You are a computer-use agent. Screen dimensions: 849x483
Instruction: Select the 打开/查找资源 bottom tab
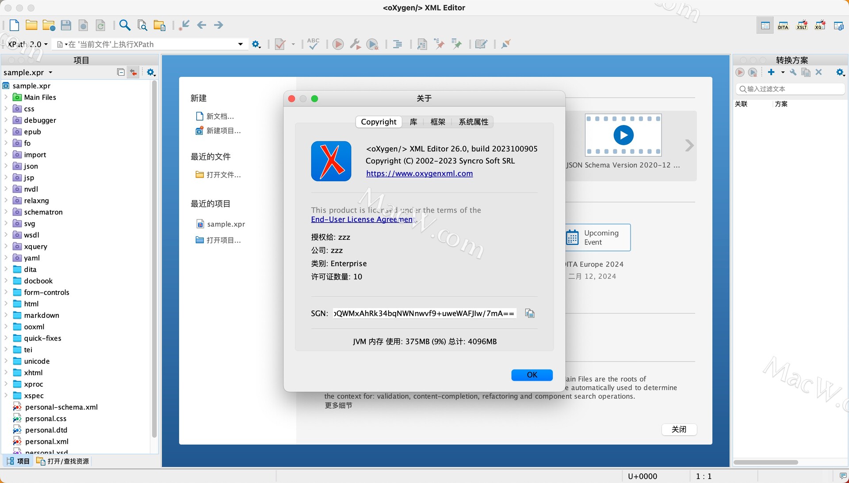[x=62, y=461]
